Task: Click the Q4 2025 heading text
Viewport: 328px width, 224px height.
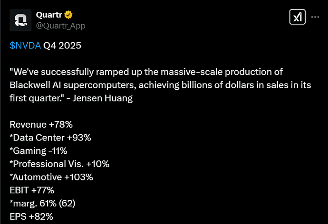Action: point(62,46)
